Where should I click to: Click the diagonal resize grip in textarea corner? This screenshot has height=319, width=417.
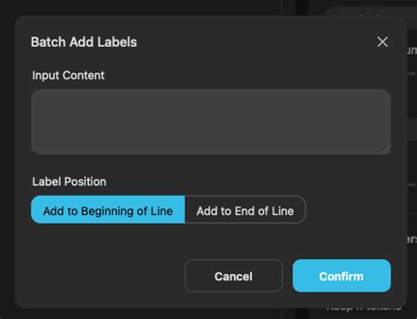(x=385, y=149)
